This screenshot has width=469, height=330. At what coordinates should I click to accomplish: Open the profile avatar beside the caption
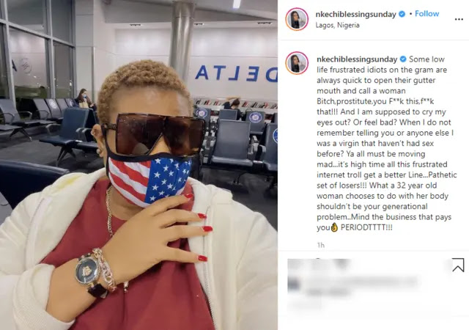coord(297,63)
